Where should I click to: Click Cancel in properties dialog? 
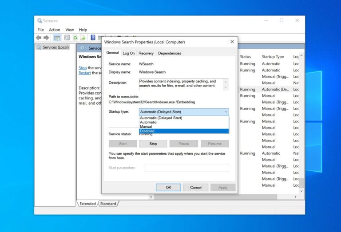click(x=196, y=188)
